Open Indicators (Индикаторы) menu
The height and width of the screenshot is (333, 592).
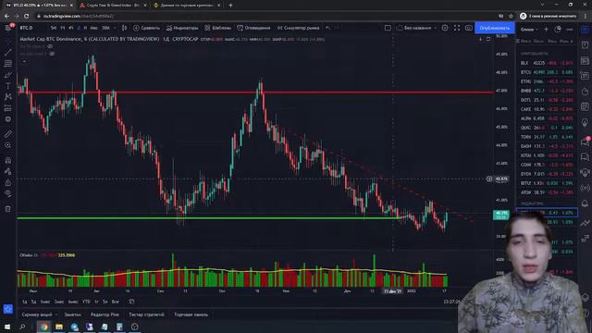182,28
